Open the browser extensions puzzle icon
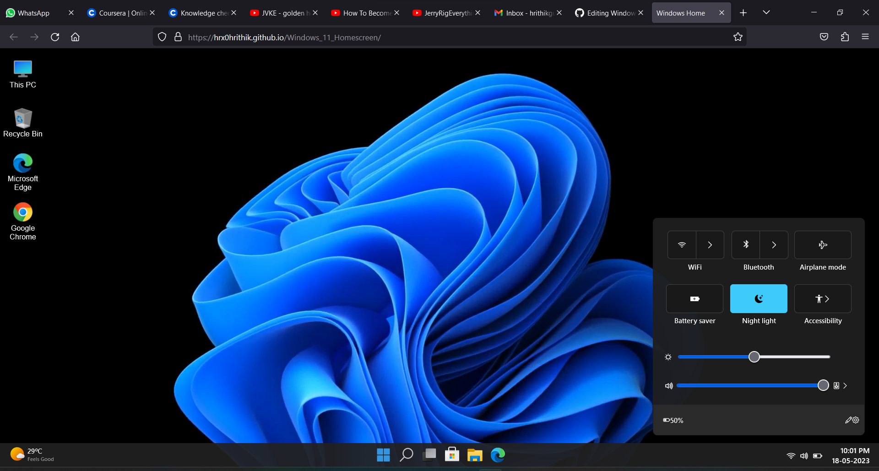This screenshot has height=471, width=879. [x=845, y=37]
